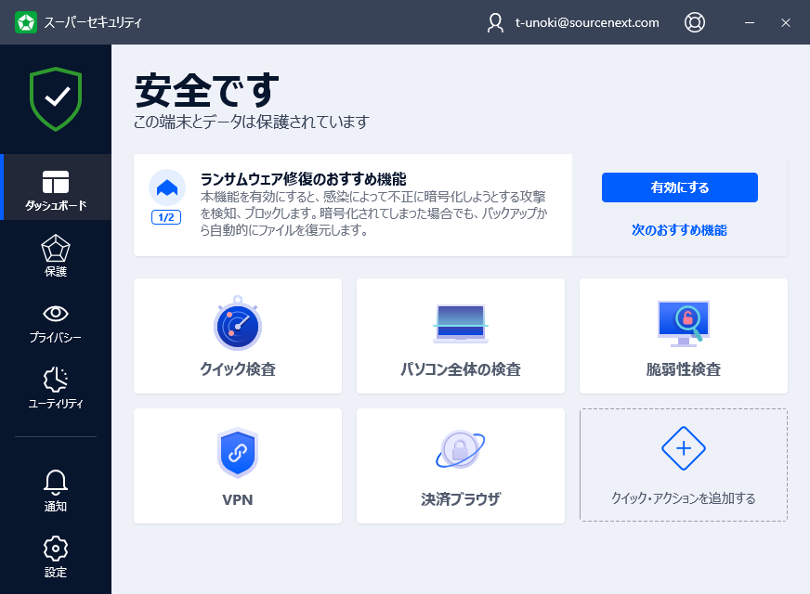This screenshot has width=810, height=594.
Task: Open the プライバシー eye sidebar section
Action: click(56, 324)
